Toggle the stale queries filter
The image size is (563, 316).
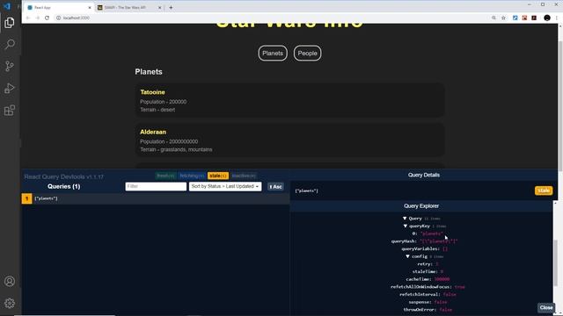coord(218,176)
